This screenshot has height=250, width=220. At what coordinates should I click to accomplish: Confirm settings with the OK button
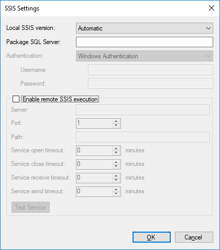(151, 237)
